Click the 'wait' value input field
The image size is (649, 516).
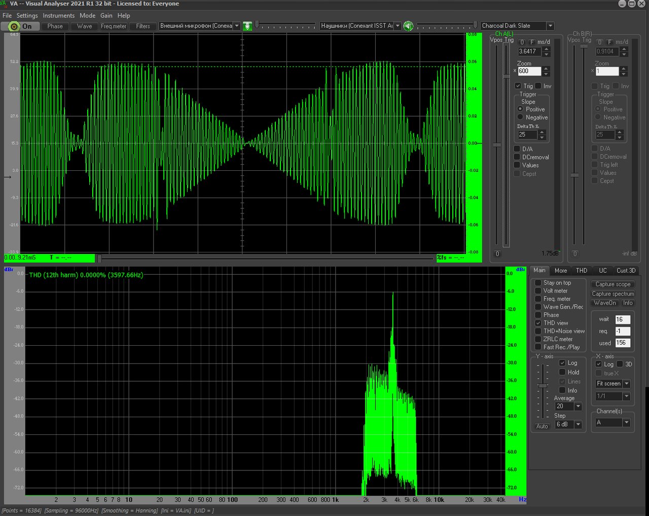pos(623,319)
